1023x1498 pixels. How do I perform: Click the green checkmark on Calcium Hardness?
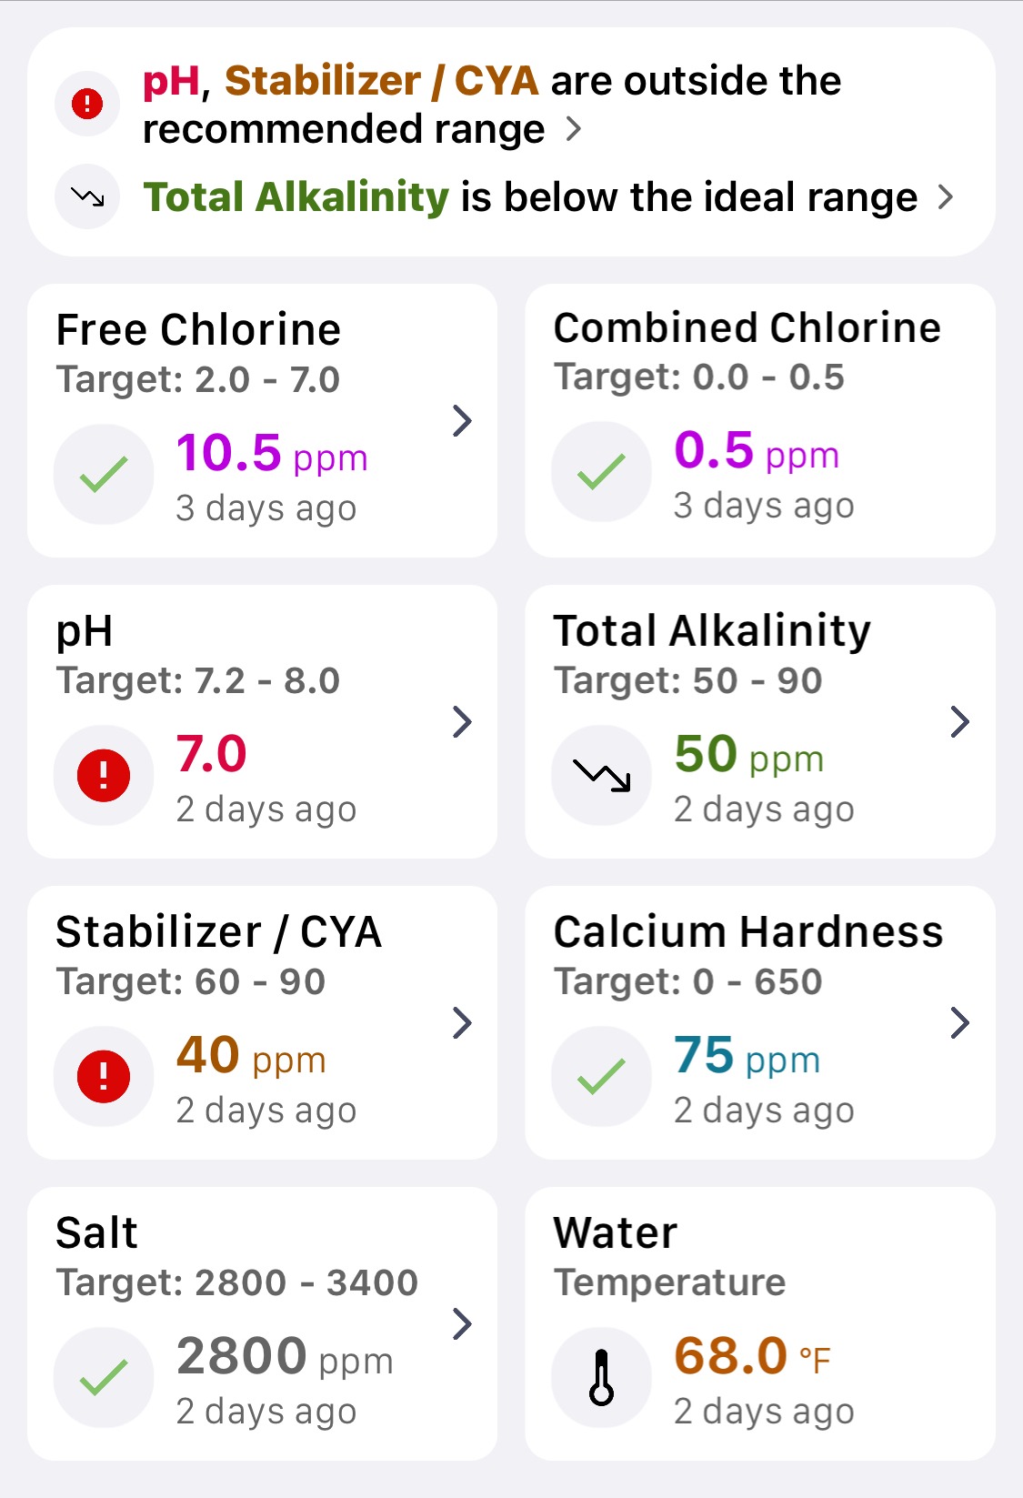pyautogui.click(x=601, y=1076)
